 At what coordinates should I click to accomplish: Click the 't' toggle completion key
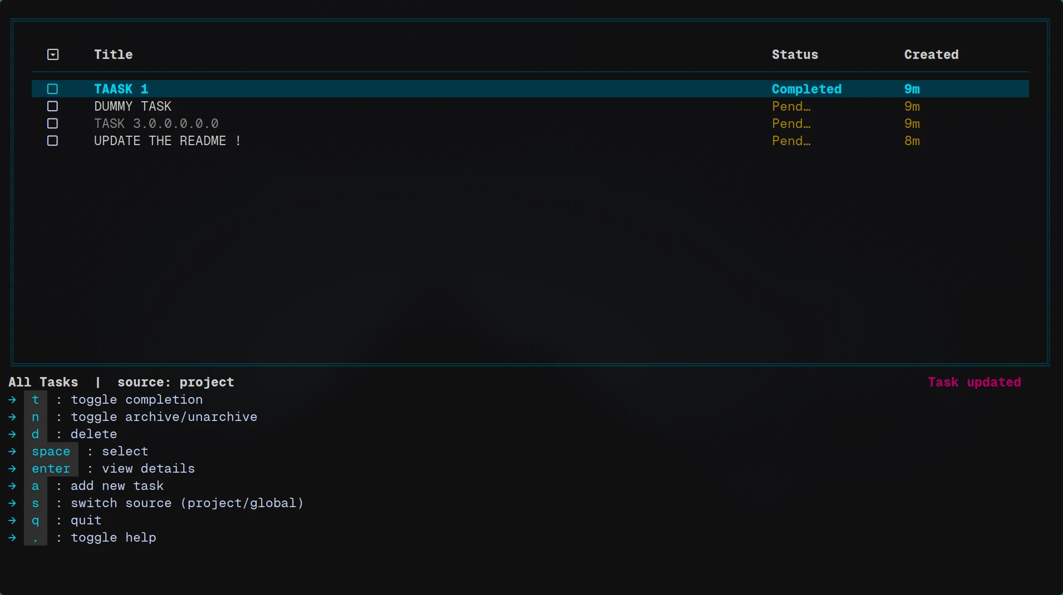tap(36, 400)
